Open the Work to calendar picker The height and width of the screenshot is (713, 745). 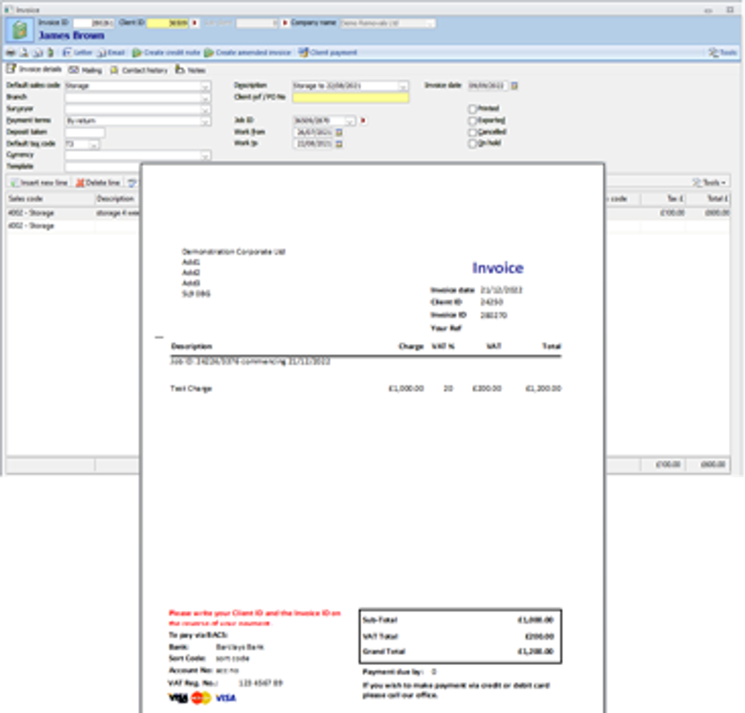[339, 144]
